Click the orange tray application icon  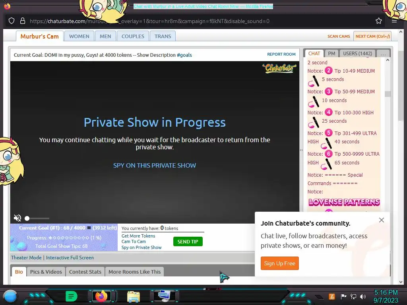click(331, 296)
